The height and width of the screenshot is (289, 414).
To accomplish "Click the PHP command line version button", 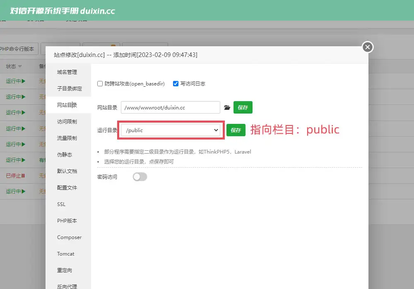I will click(x=19, y=49).
